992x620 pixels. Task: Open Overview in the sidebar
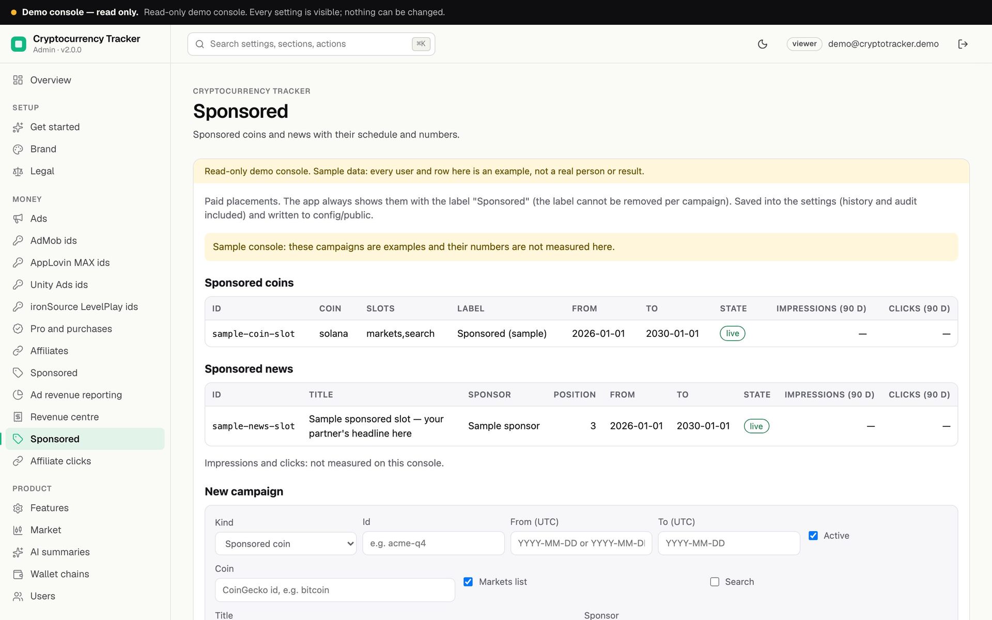(85, 80)
